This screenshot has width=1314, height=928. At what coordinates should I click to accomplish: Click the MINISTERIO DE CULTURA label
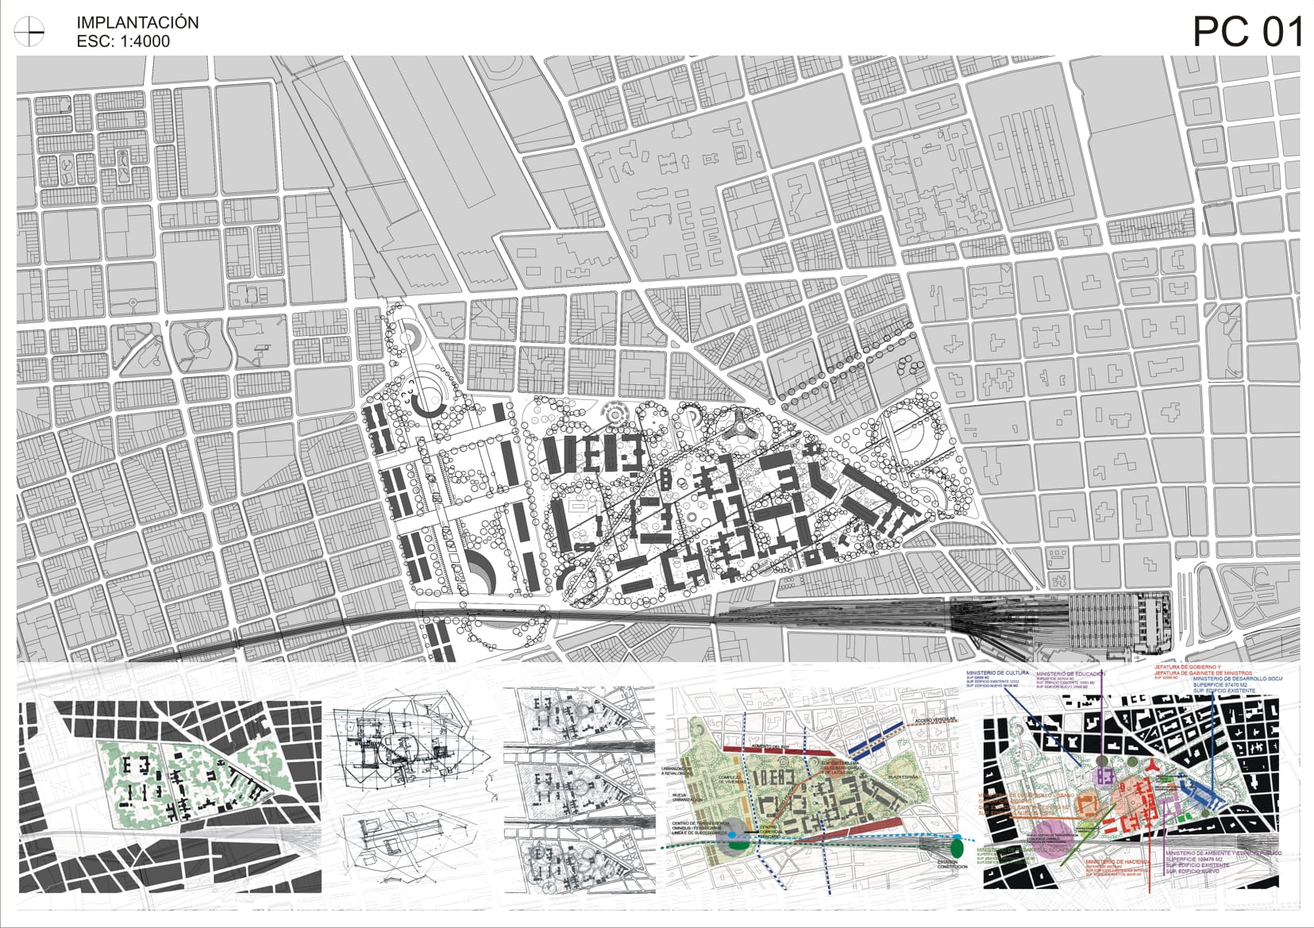(997, 672)
